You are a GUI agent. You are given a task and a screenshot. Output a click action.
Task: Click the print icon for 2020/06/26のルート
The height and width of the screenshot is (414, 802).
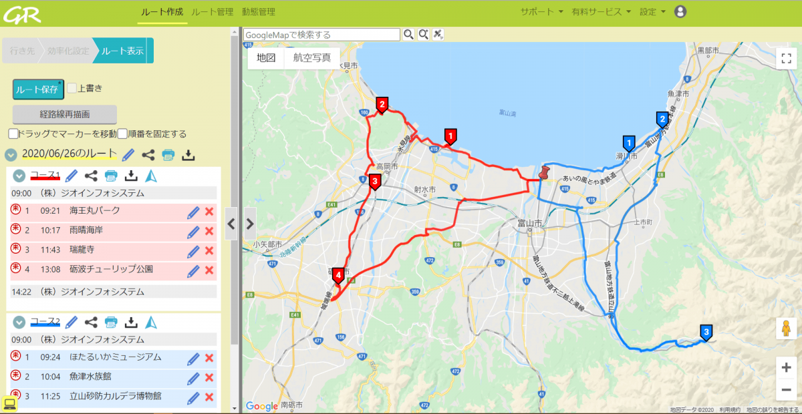click(168, 155)
